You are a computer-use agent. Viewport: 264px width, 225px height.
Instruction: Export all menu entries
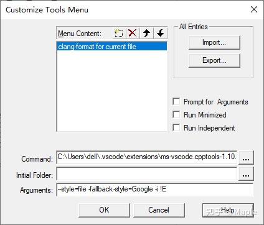pyautogui.click(x=214, y=60)
